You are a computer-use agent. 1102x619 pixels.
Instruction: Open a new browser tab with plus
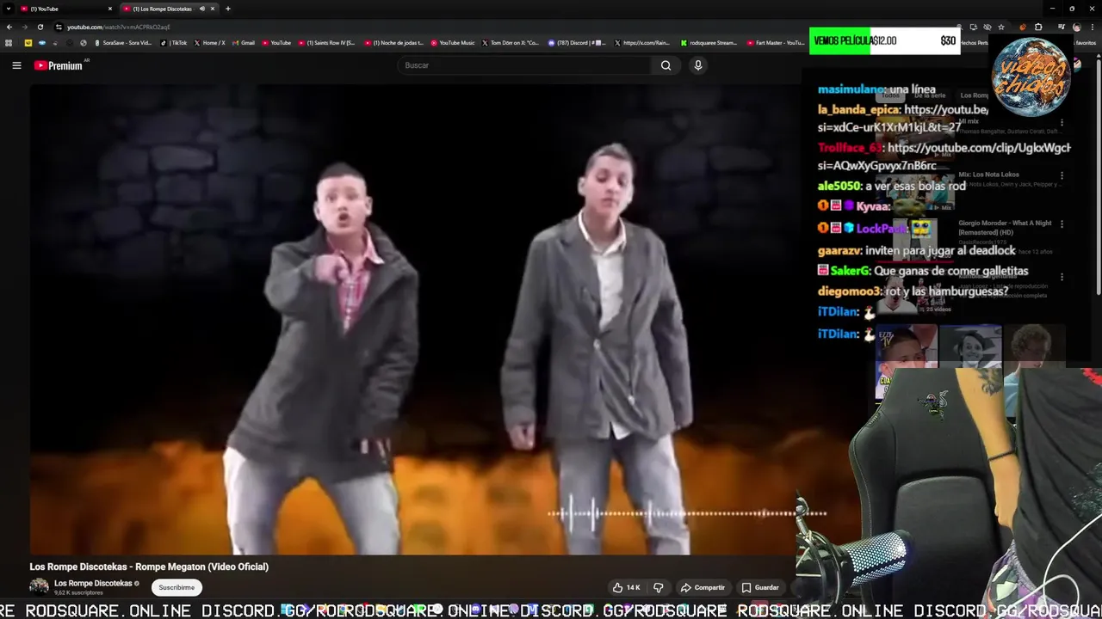point(228,9)
